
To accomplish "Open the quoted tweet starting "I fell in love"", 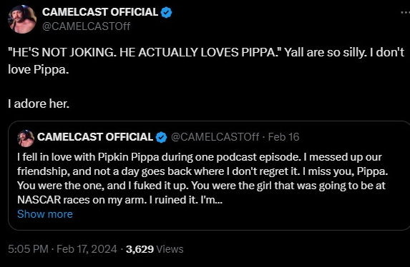I will click(209, 176).
